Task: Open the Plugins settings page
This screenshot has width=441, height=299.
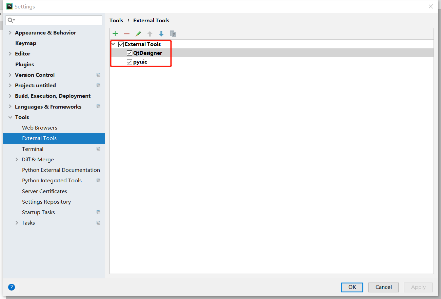Action: pyautogui.click(x=24, y=64)
